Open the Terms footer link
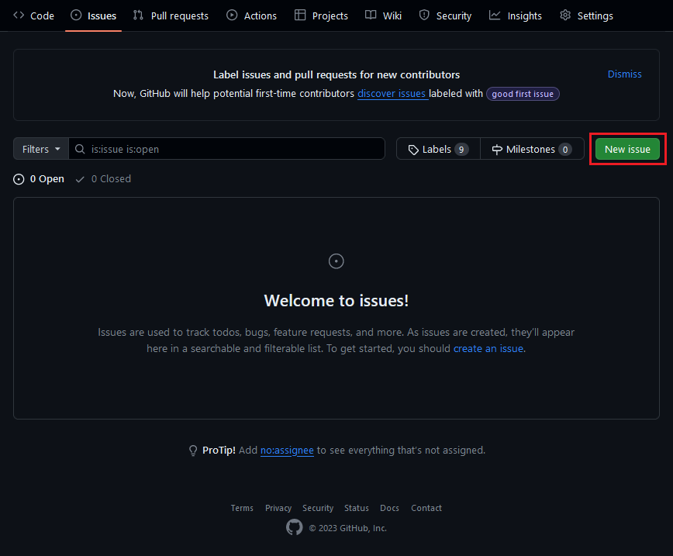The width and height of the screenshot is (673, 556). [242, 509]
